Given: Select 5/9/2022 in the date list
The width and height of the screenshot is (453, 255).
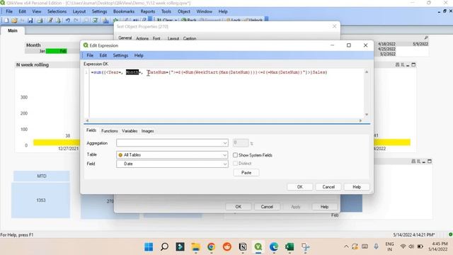Looking at the screenshot, I should (420, 44).
